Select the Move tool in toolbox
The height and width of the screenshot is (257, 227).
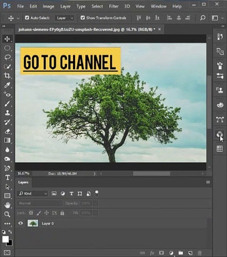(7, 39)
